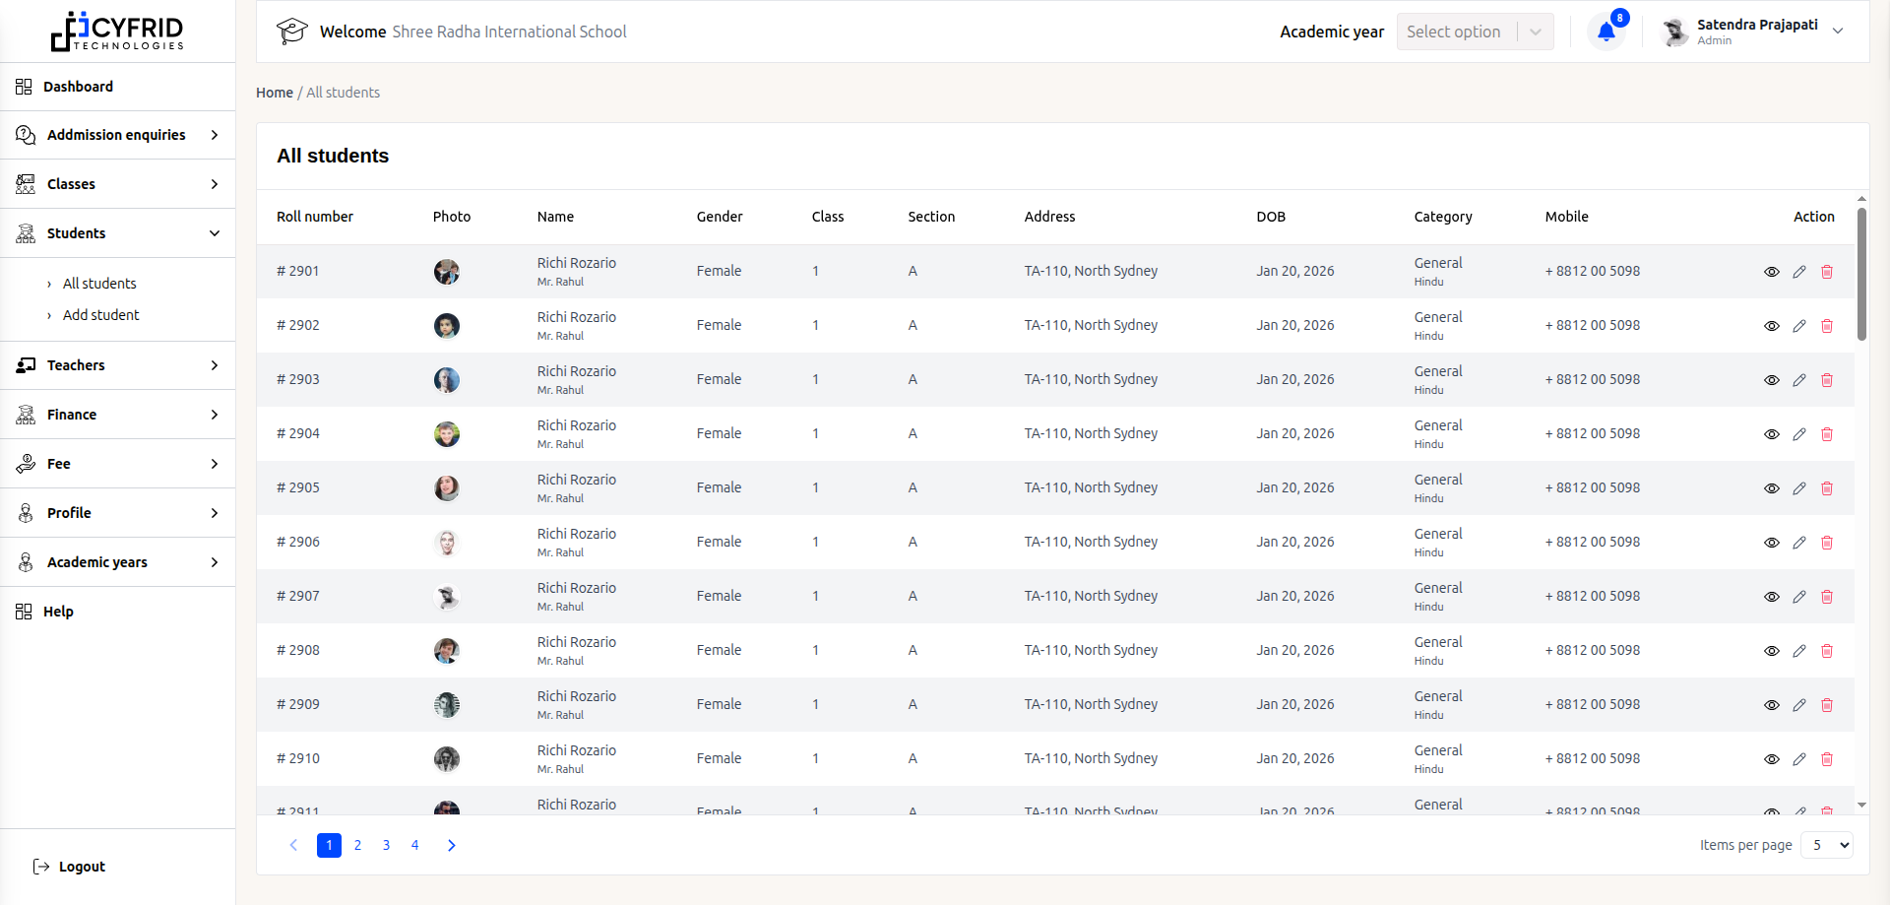
Task: Click the graduation cap icon in header
Action: pyautogui.click(x=291, y=32)
